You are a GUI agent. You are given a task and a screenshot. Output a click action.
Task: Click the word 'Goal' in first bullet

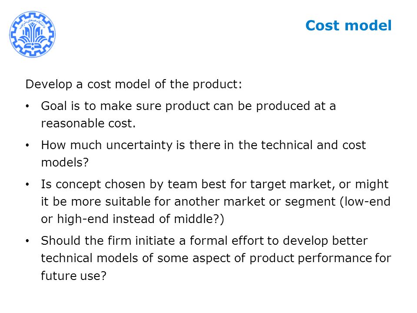[54, 106]
